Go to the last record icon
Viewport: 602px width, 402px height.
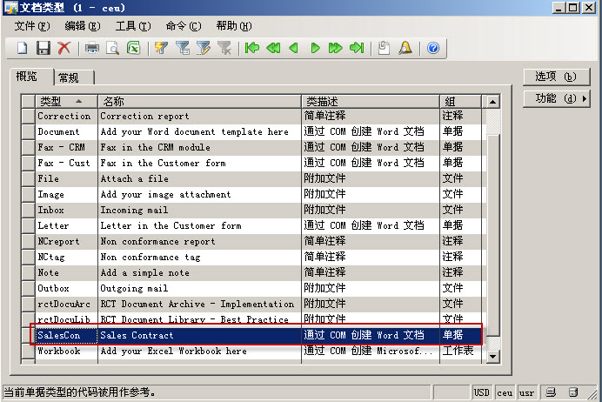click(357, 48)
